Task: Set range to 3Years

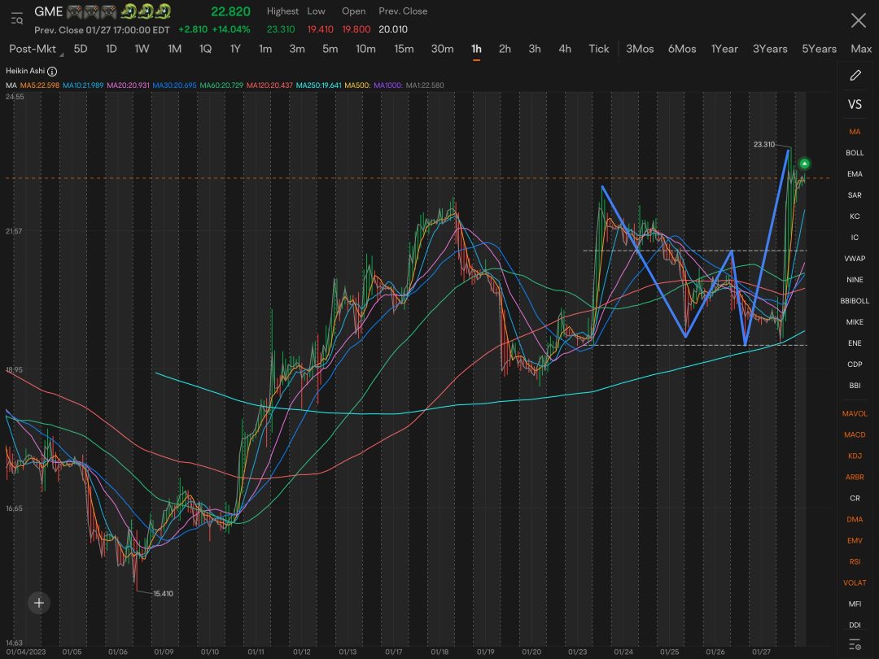Action: click(x=770, y=49)
